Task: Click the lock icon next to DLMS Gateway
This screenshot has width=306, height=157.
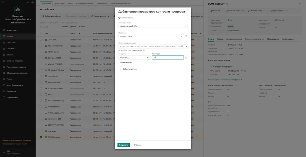Action: (227, 4)
